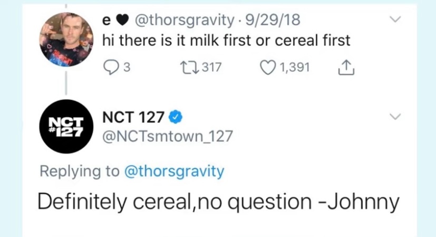
Task: View the 1,391 likes count
Action: 294,68
